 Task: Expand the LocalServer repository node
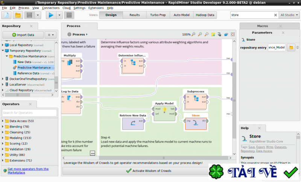[x=3, y=84]
